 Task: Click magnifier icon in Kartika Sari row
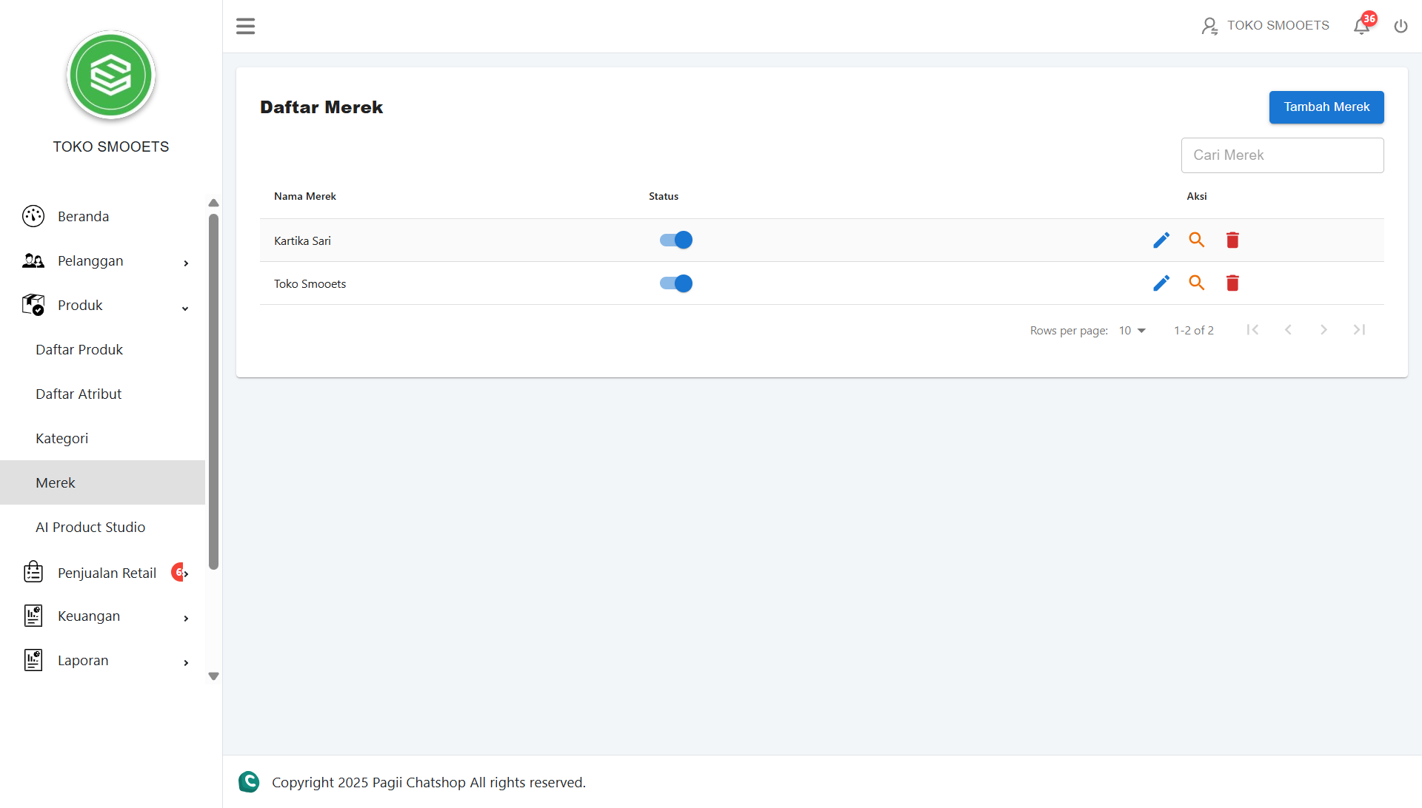(1196, 240)
